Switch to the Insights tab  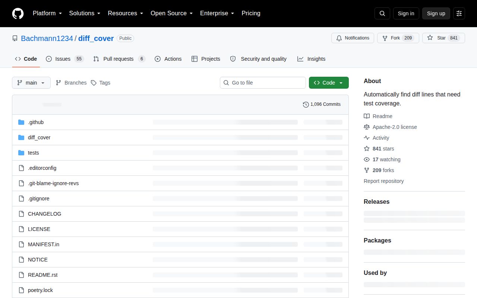pos(311,59)
